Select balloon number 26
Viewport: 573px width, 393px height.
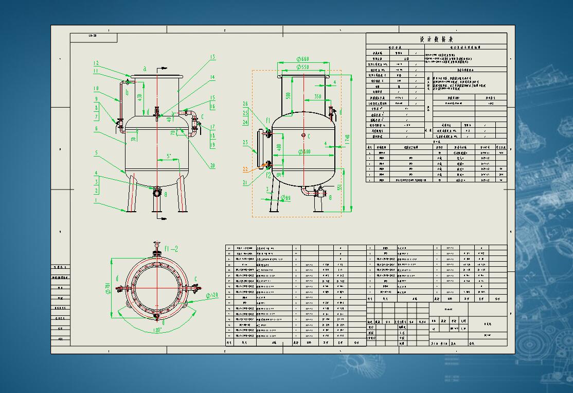(245, 104)
